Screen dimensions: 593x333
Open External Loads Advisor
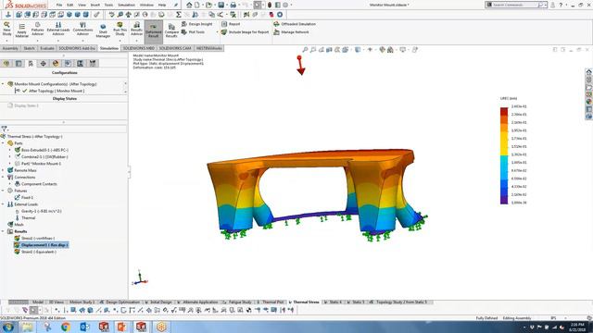tap(58, 30)
